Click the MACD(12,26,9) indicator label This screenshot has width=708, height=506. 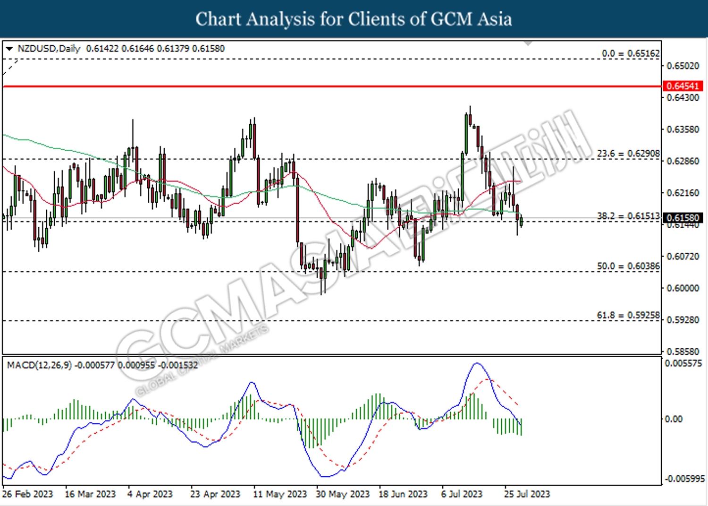[x=40, y=365]
